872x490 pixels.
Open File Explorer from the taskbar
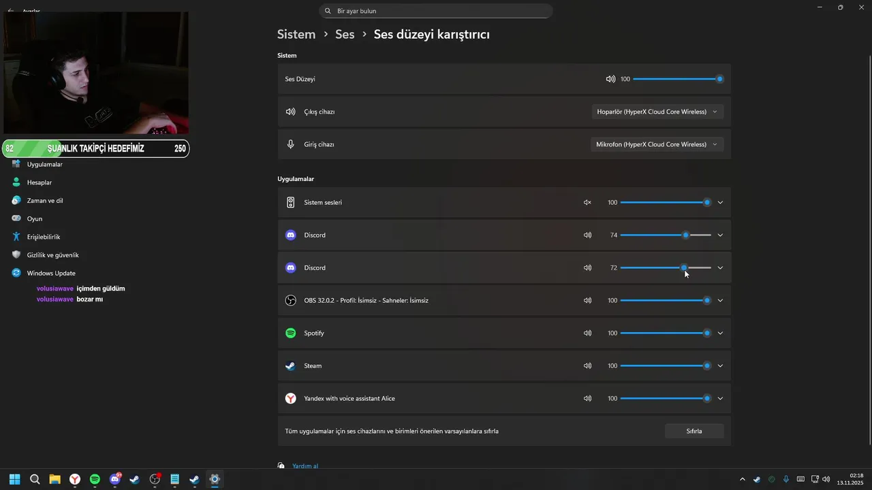coord(54,479)
